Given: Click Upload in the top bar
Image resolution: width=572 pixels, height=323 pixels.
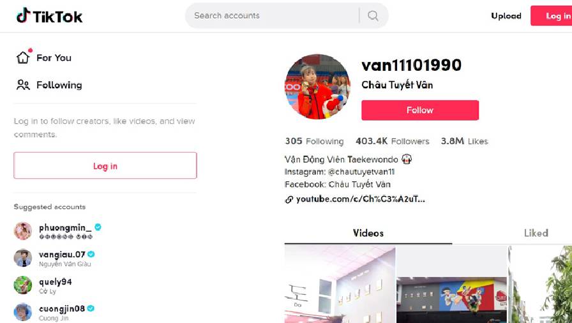Looking at the screenshot, I should pyautogui.click(x=506, y=16).
